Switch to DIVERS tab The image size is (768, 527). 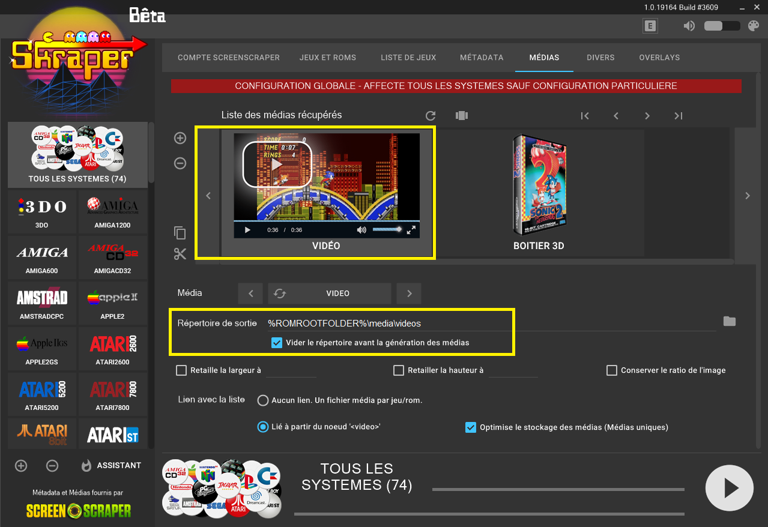coord(600,58)
